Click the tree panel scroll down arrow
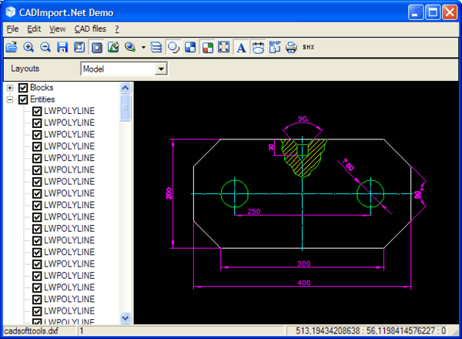 click(126, 318)
